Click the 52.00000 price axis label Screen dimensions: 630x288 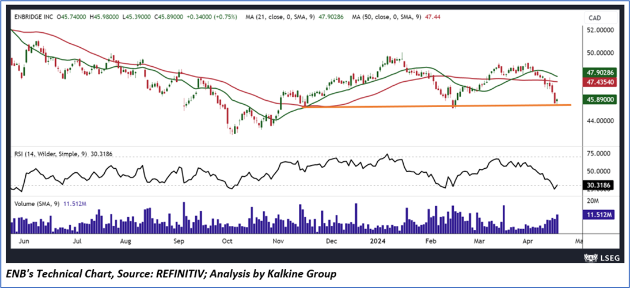[601, 30]
